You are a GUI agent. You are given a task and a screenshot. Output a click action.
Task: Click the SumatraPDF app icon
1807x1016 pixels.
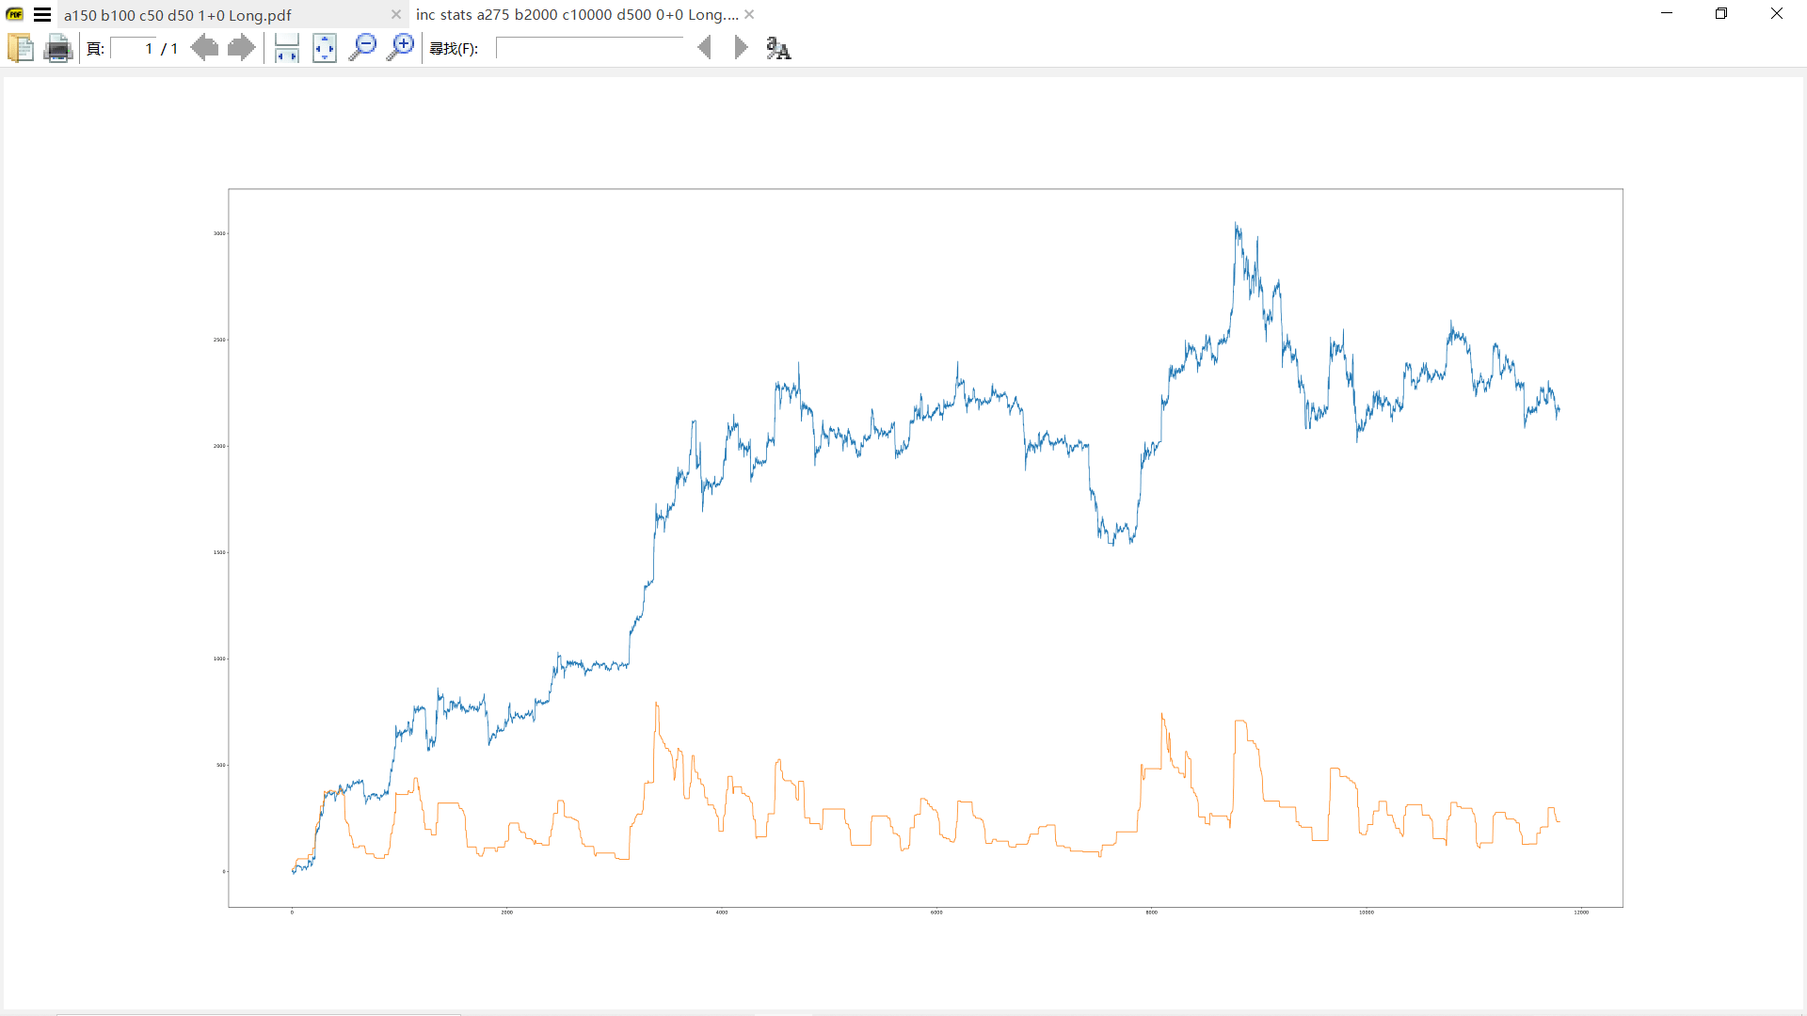15,14
